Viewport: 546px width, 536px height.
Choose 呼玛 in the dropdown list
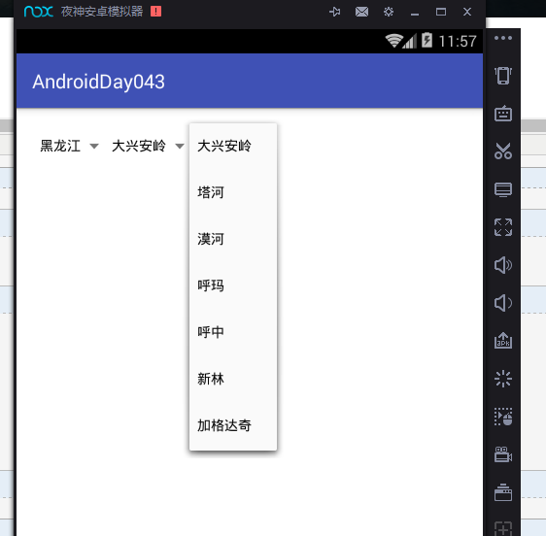[233, 285]
